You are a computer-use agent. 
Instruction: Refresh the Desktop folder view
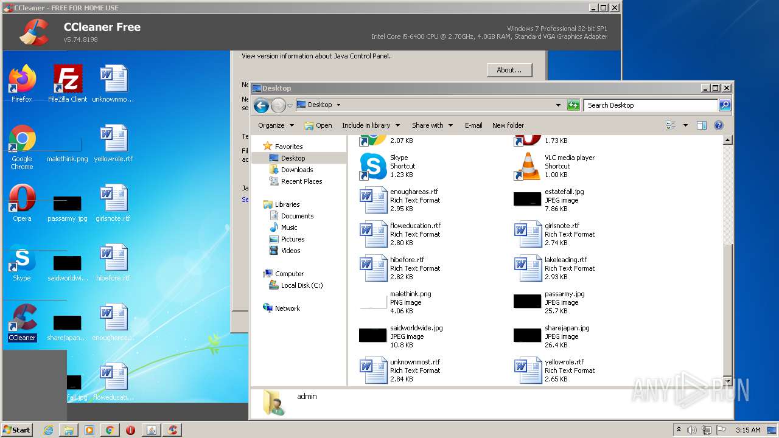tap(573, 105)
